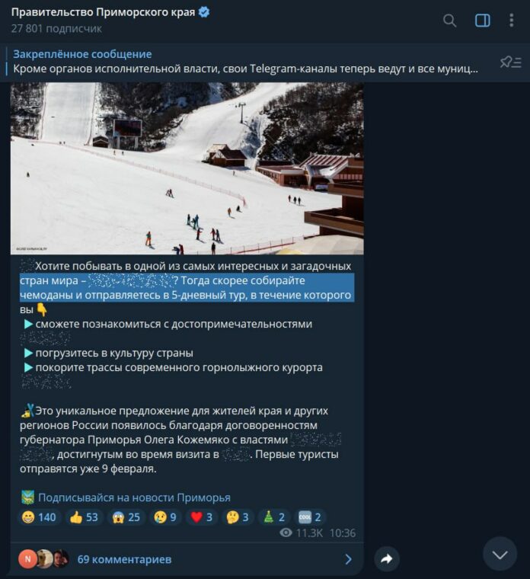Screen dimensions: 530x579
Task: Click the pinned messages list icon
Action: [x=510, y=62]
